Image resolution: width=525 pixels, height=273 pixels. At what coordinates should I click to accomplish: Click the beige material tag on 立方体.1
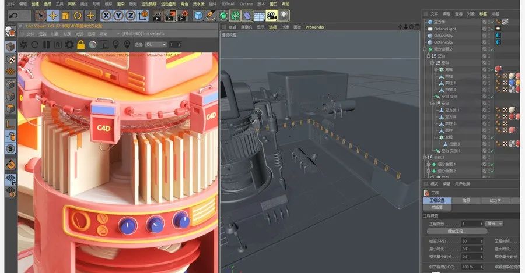tap(512, 109)
